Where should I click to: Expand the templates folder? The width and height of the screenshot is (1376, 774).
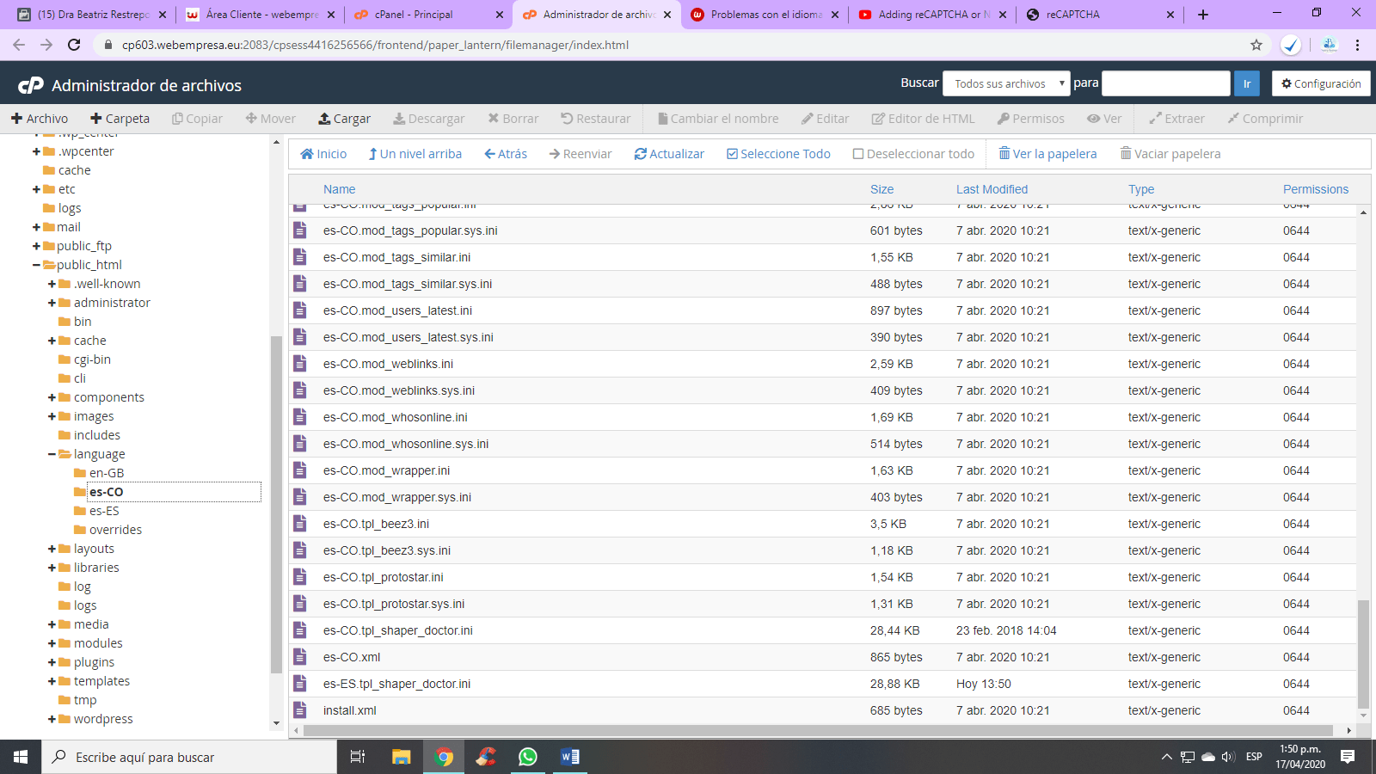[52, 681]
